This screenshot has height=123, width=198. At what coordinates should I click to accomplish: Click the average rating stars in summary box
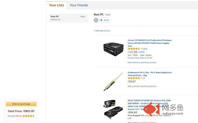[28, 116]
